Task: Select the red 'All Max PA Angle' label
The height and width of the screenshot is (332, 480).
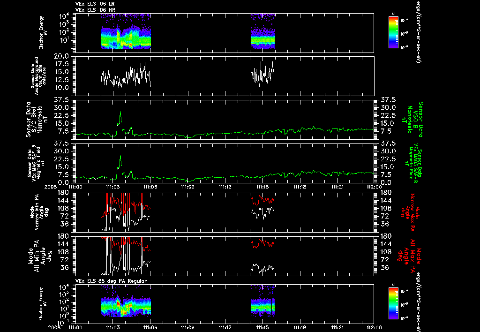Action: coord(409,256)
